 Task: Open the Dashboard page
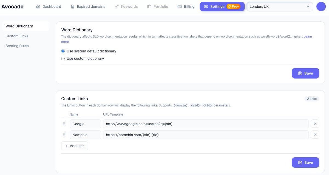[x=49, y=7]
